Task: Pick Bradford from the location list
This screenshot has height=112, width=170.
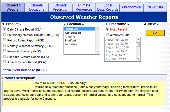Action: tap(79, 41)
